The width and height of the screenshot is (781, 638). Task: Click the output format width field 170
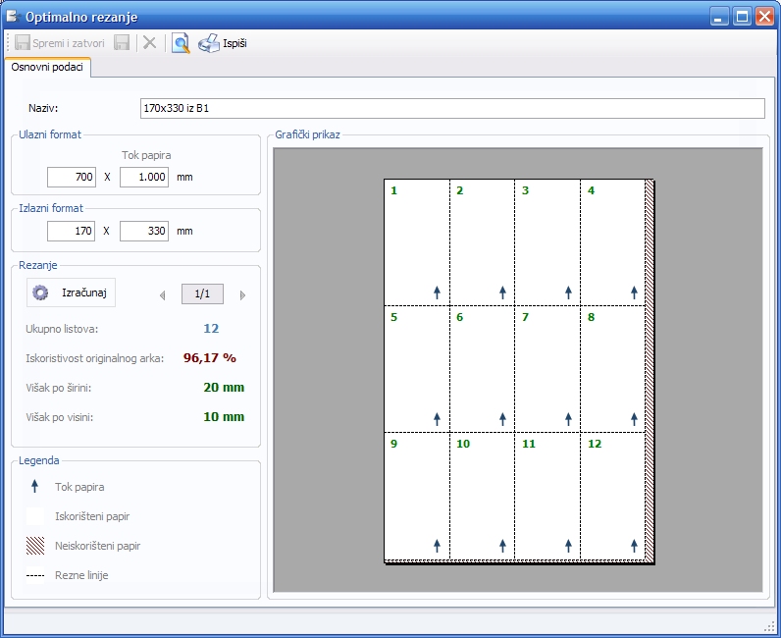coord(72,231)
